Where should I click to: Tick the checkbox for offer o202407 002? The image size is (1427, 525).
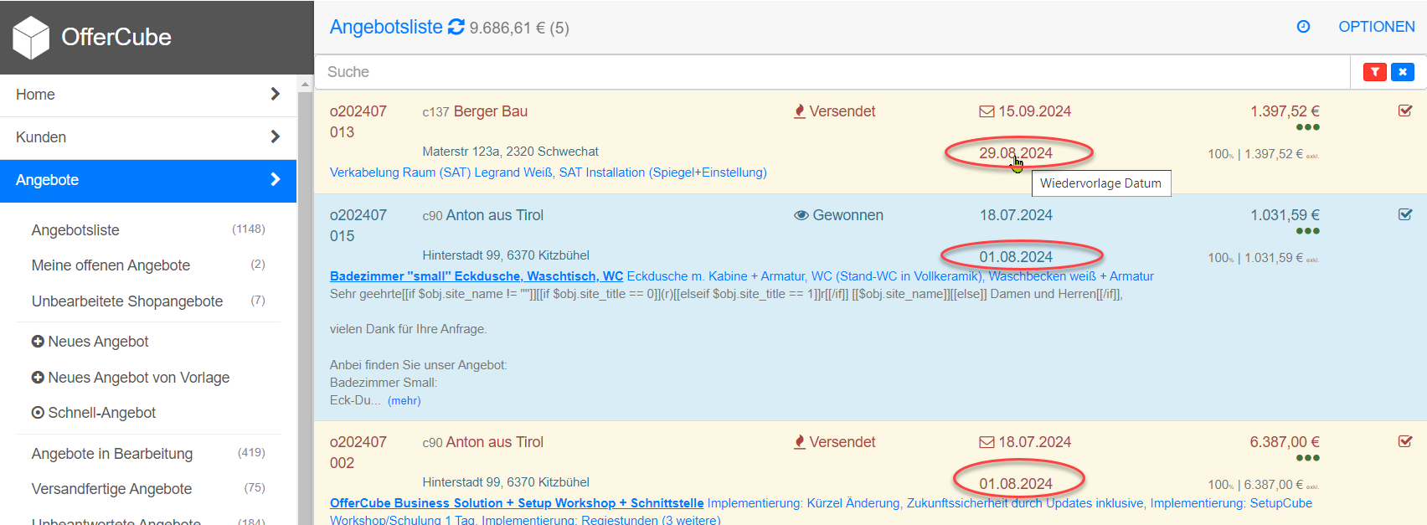click(x=1405, y=441)
